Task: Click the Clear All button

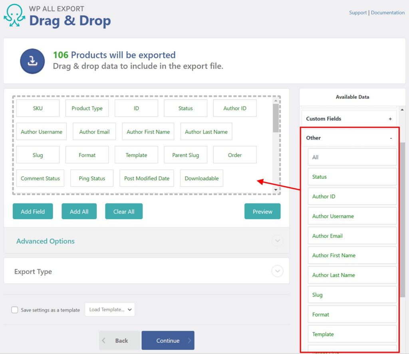Action: pyautogui.click(x=124, y=211)
